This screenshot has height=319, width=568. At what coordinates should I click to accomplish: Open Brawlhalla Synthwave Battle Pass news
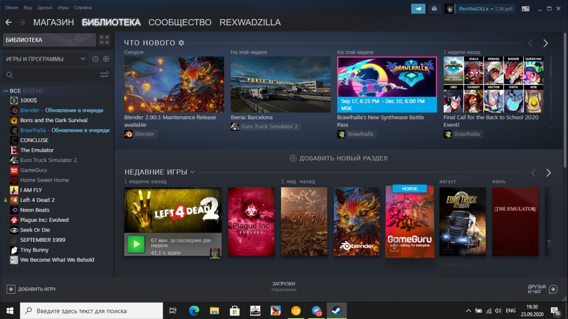tap(387, 84)
